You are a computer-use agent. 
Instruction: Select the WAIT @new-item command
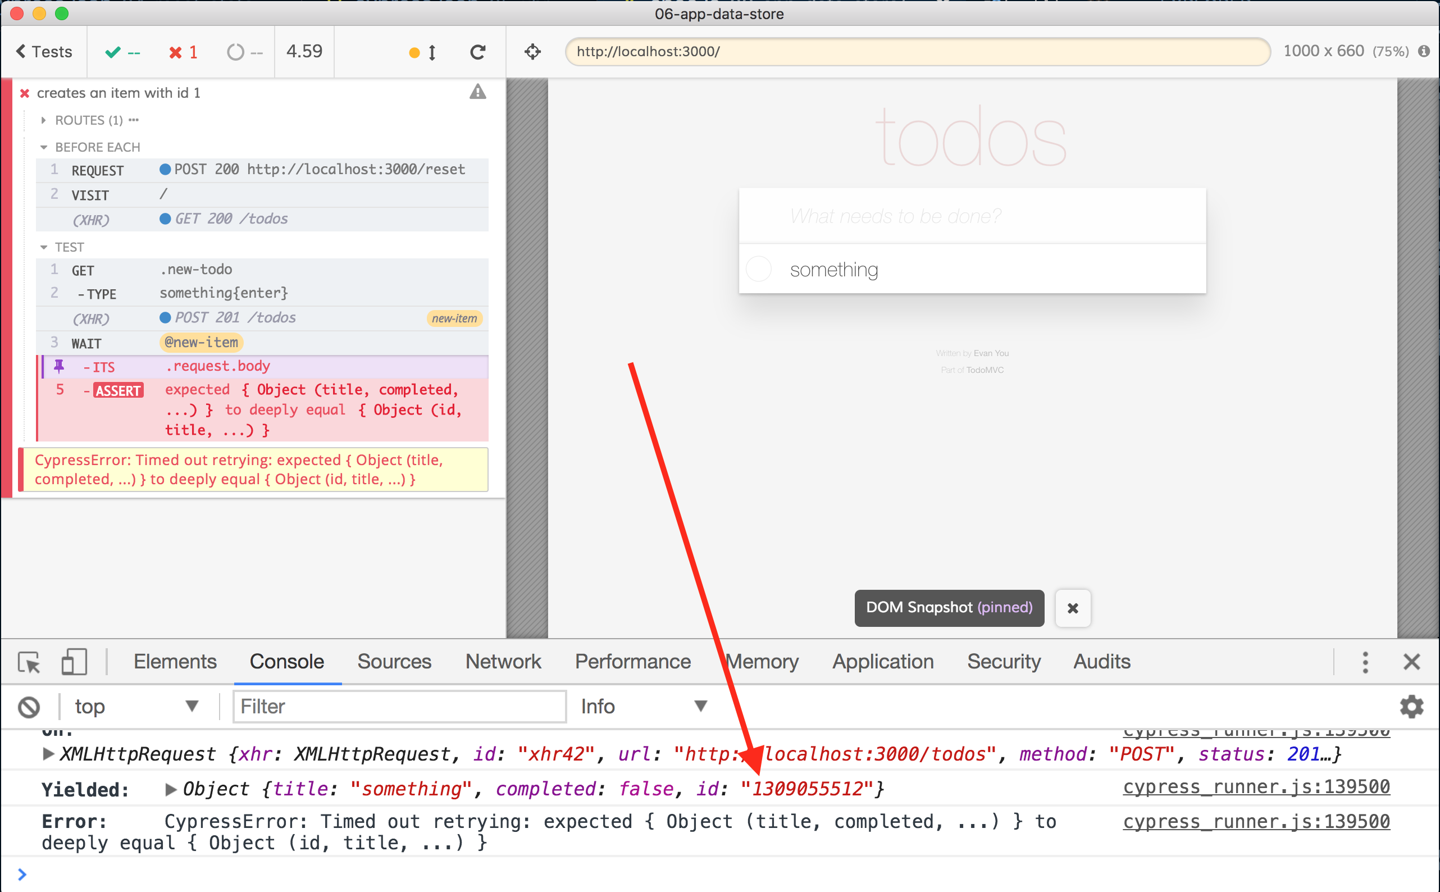[x=262, y=343]
